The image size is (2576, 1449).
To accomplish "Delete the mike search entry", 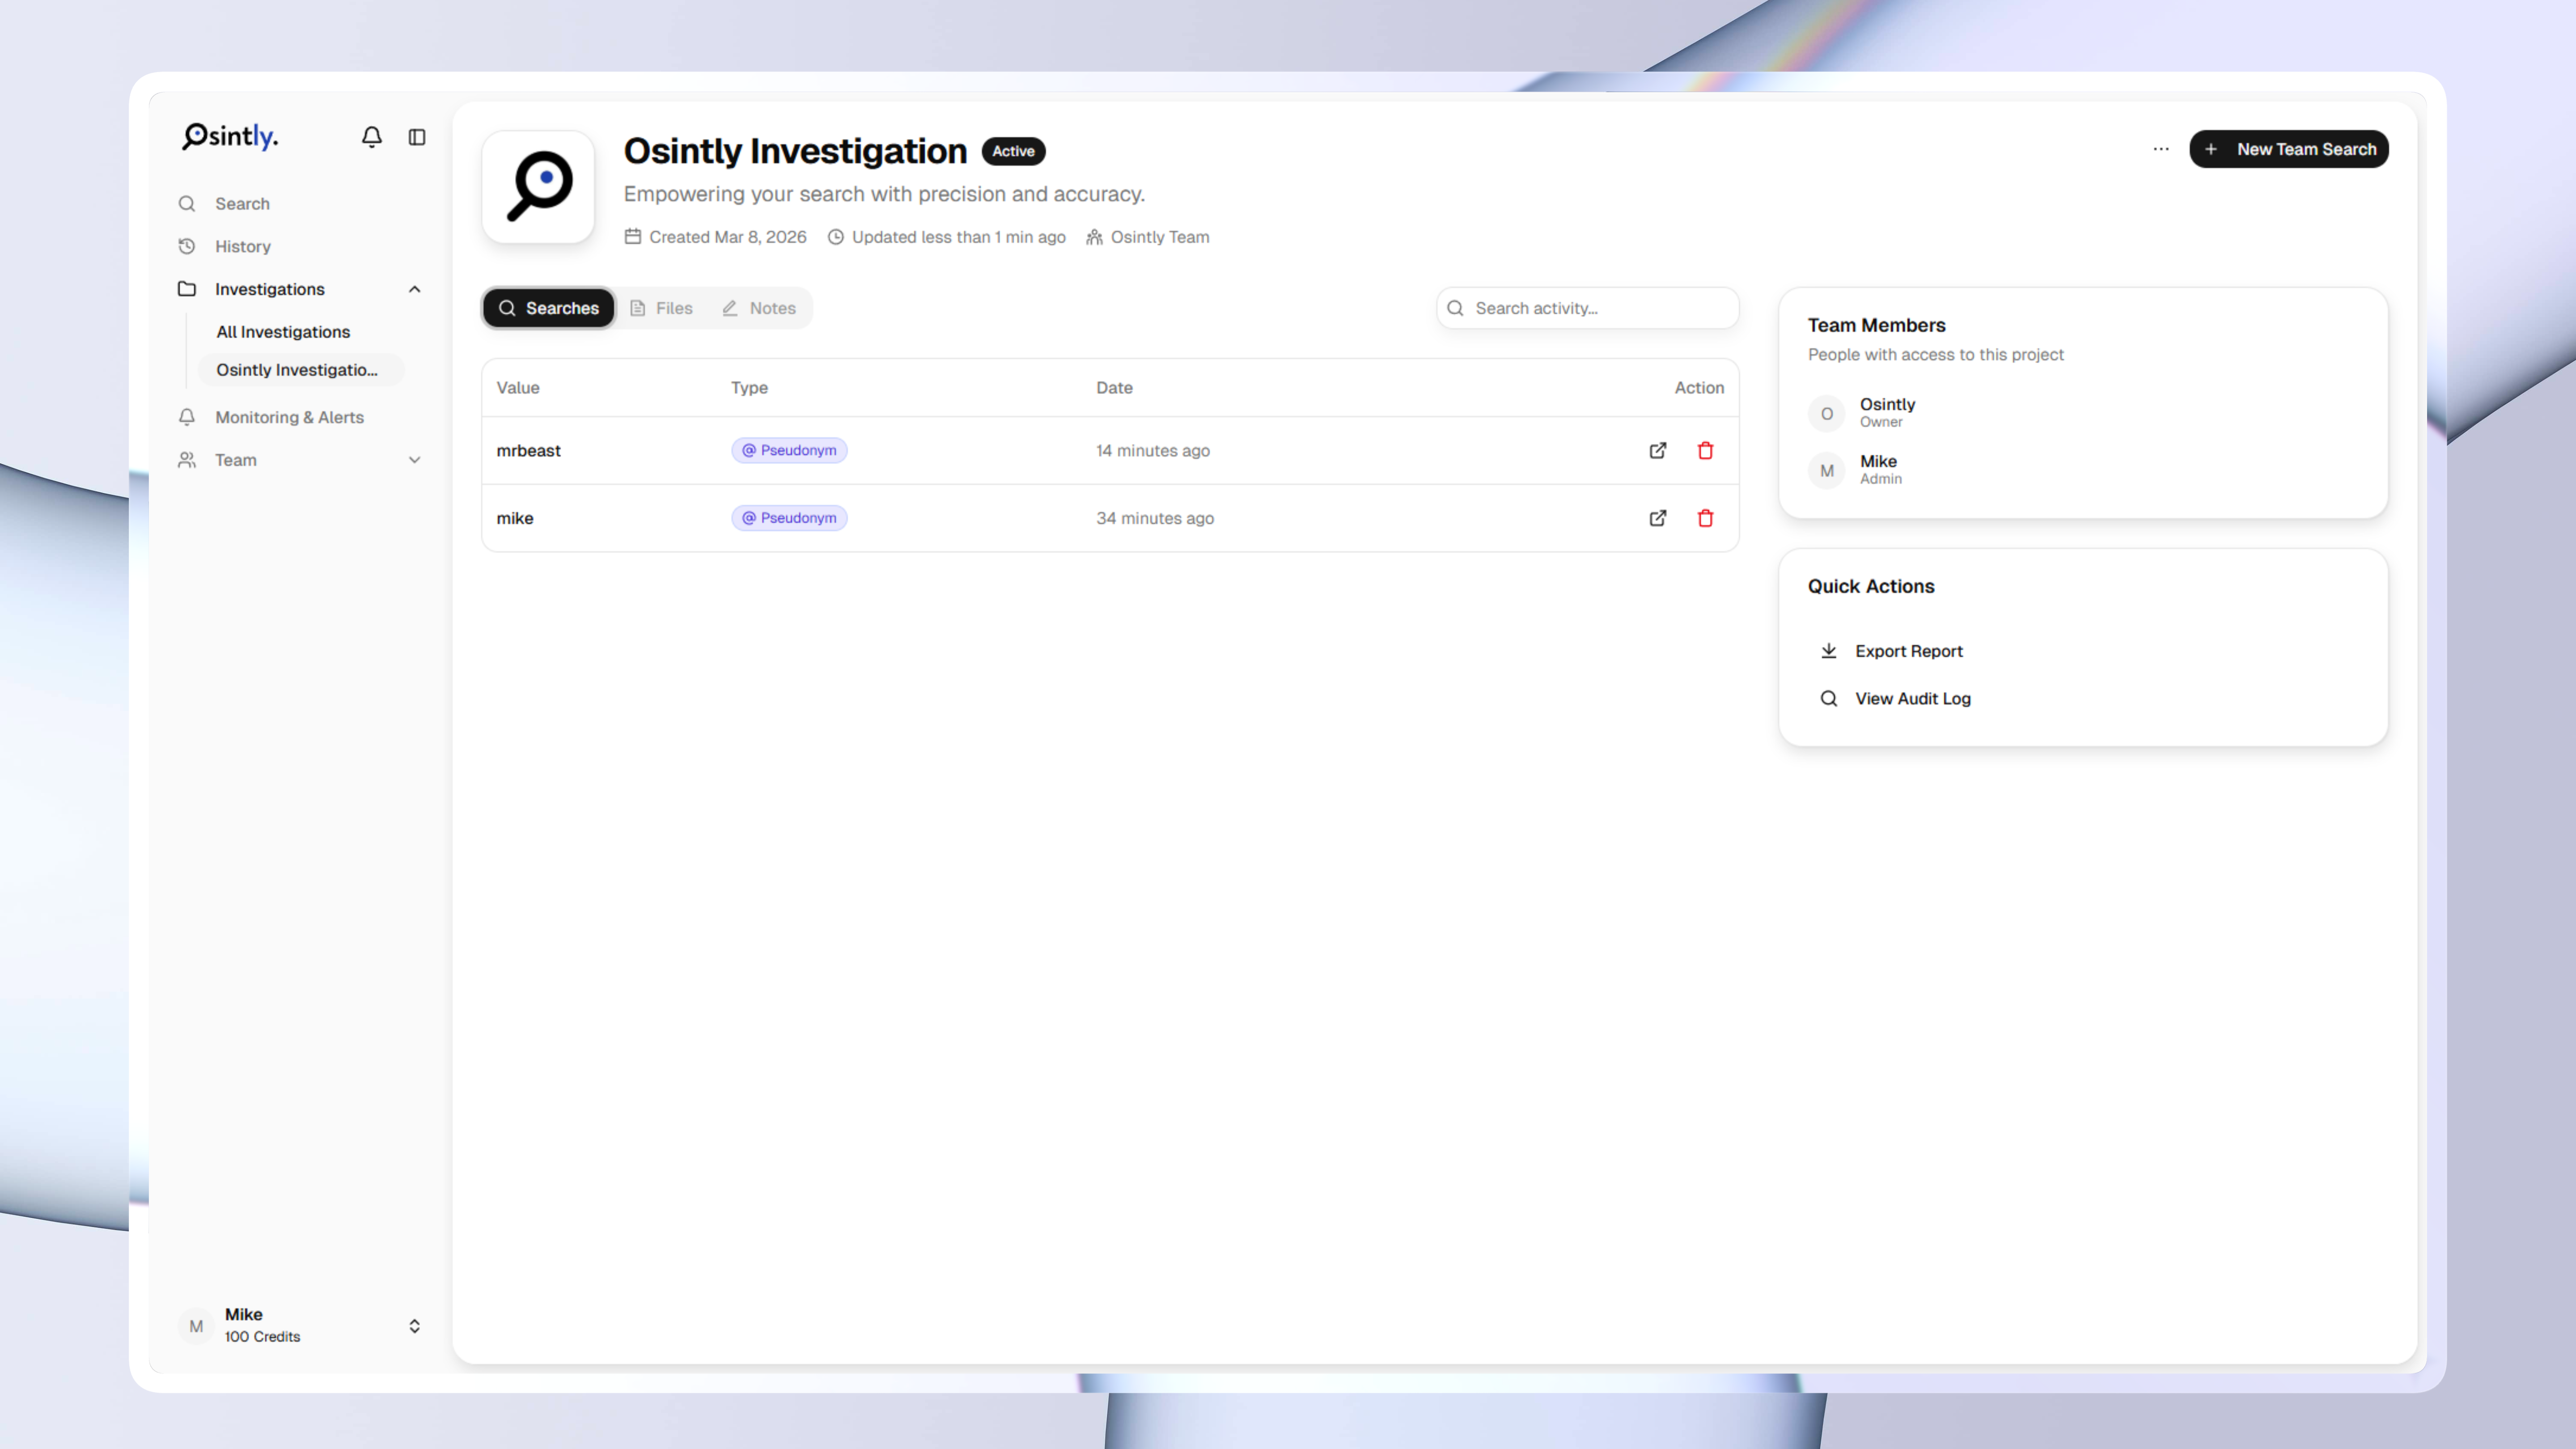I will tap(1705, 518).
